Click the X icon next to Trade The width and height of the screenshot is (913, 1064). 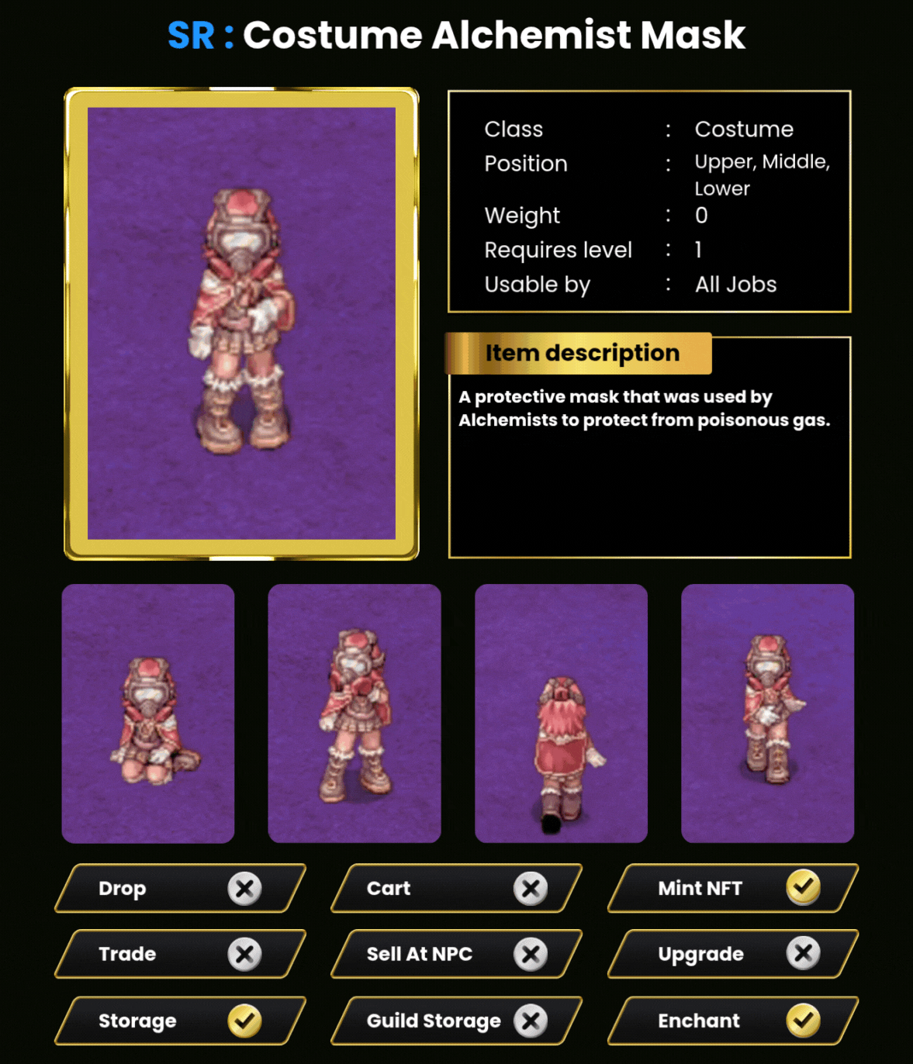tap(244, 954)
